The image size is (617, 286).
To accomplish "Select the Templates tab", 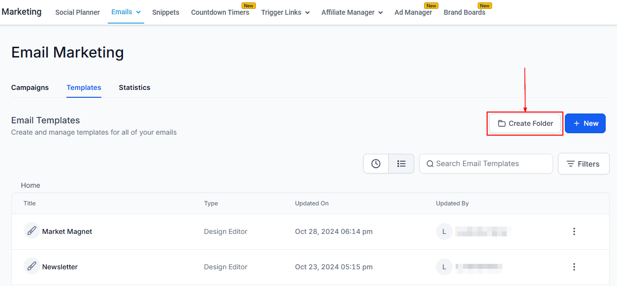I will [84, 87].
